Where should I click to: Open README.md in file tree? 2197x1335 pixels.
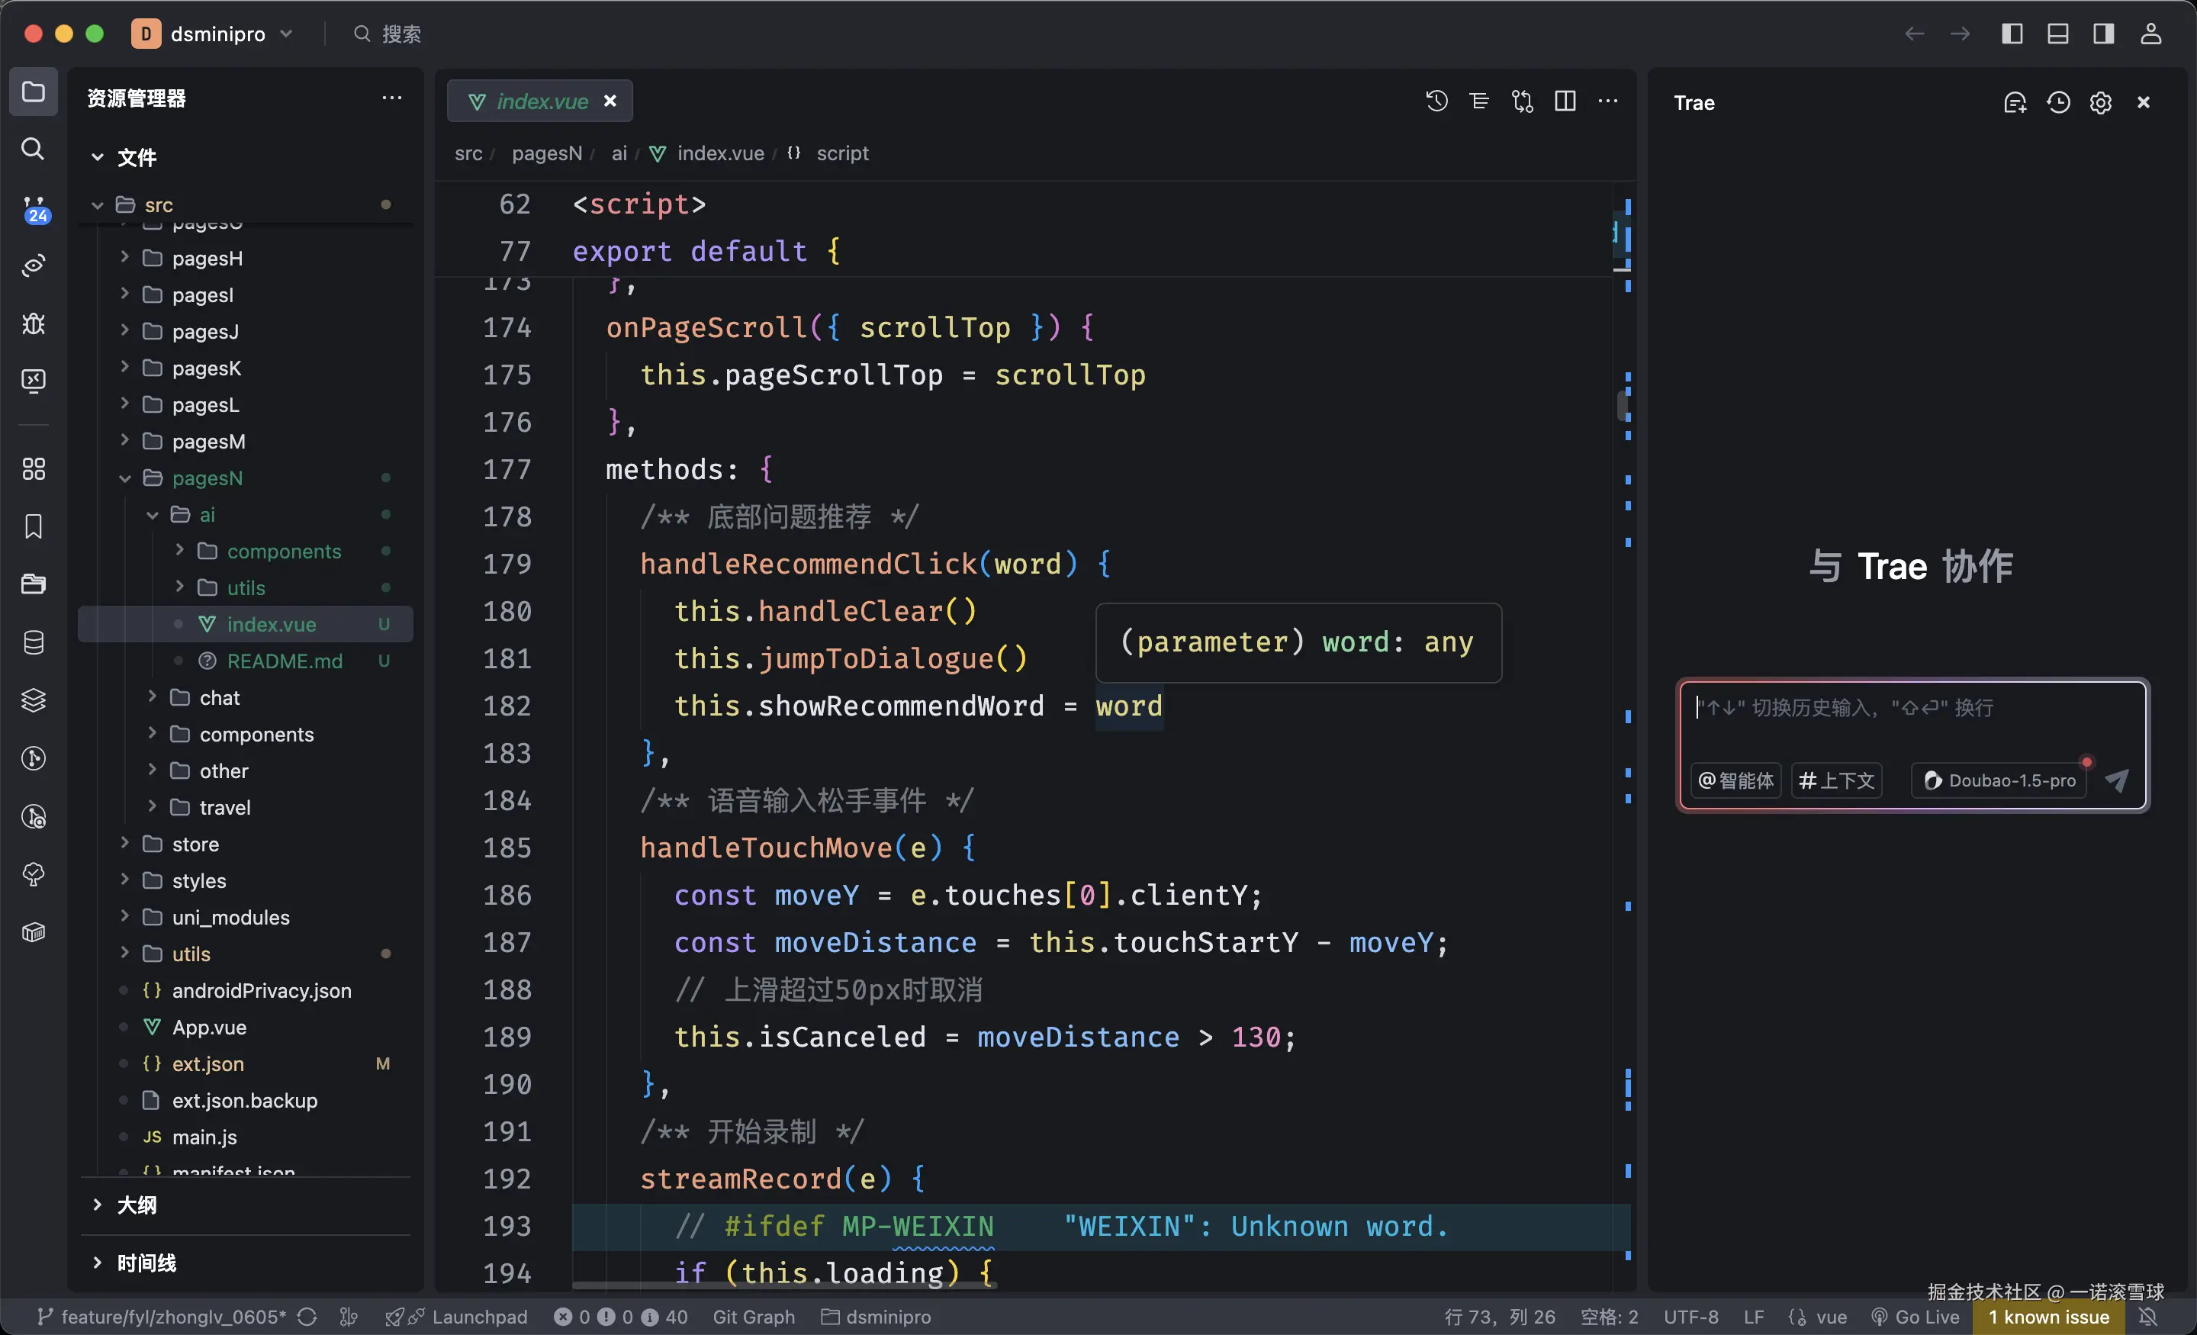[x=284, y=661]
